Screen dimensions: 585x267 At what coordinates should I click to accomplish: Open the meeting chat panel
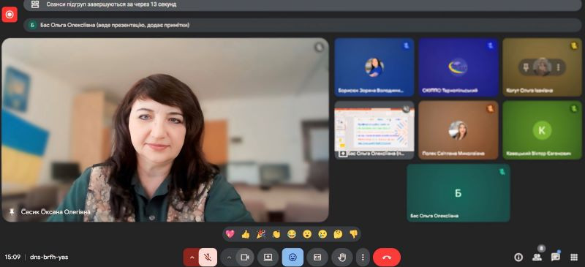point(556,257)
